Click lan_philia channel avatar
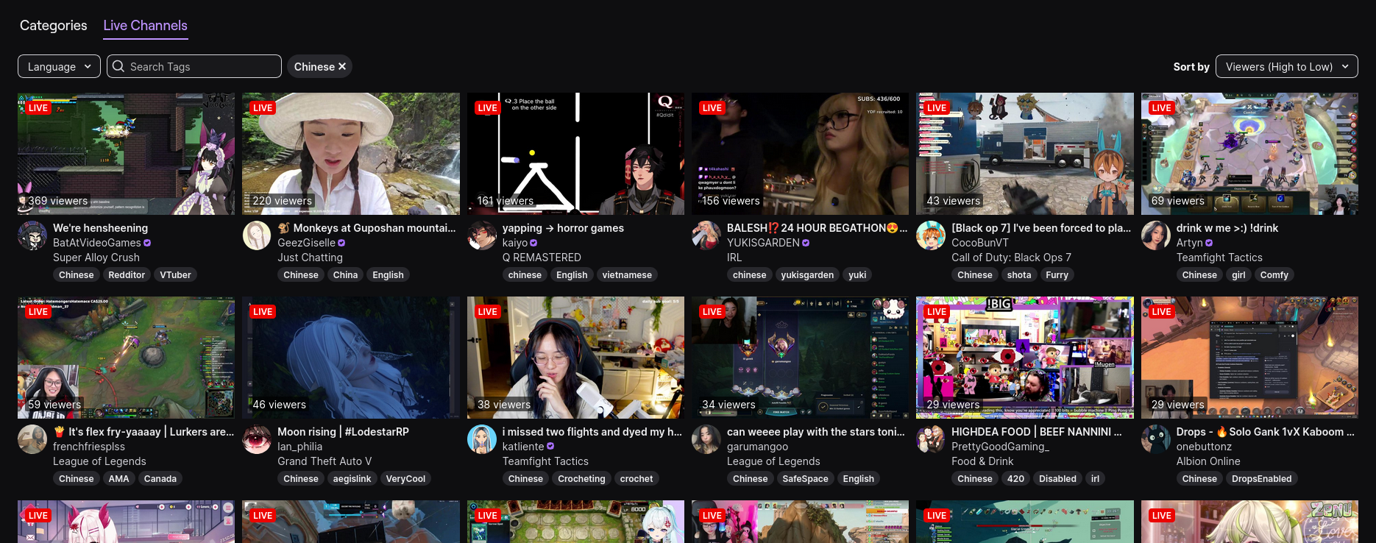 coord(257,439)
